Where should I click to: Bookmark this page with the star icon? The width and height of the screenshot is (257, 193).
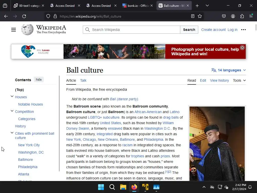pyautogui.click(x=200, y=16)
